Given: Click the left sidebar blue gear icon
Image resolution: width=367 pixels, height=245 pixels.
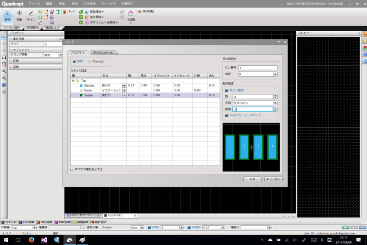Looking at the screenshot, I should tap(4, 85).
